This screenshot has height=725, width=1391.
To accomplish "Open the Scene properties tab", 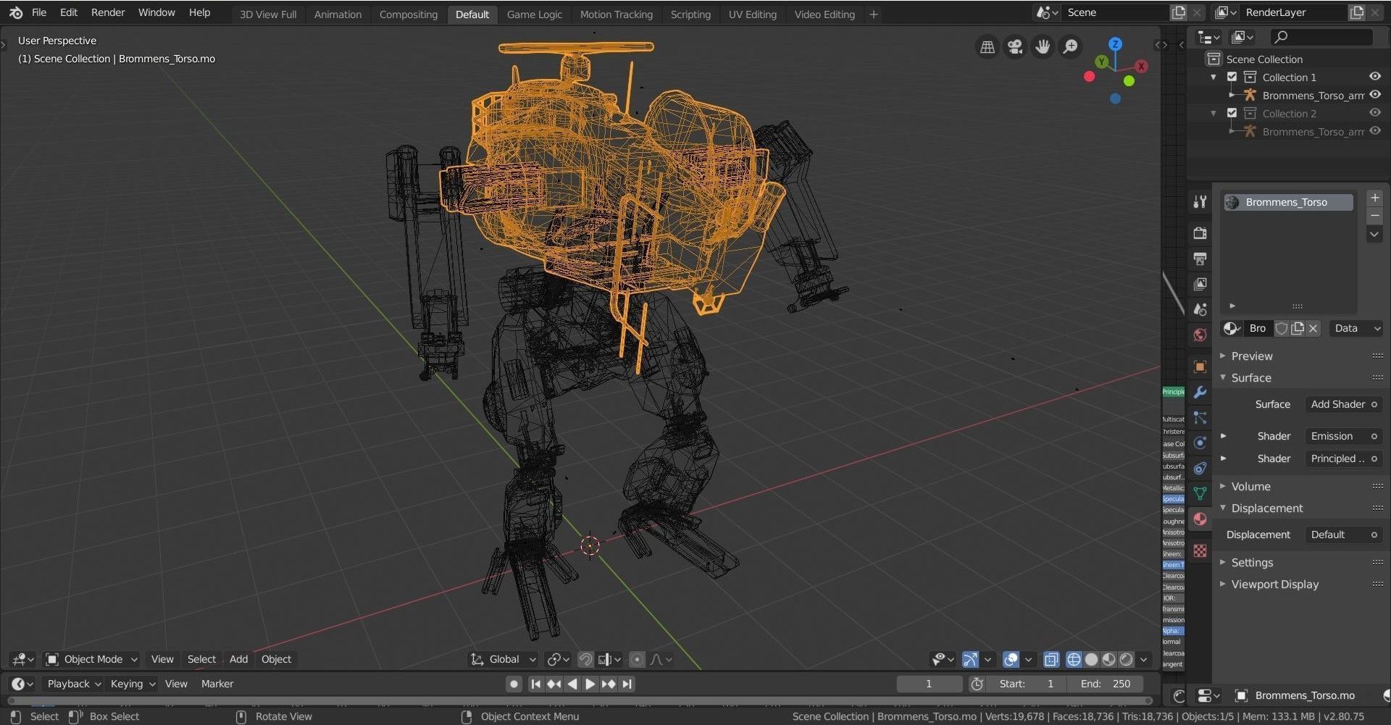I will 1200,309.
